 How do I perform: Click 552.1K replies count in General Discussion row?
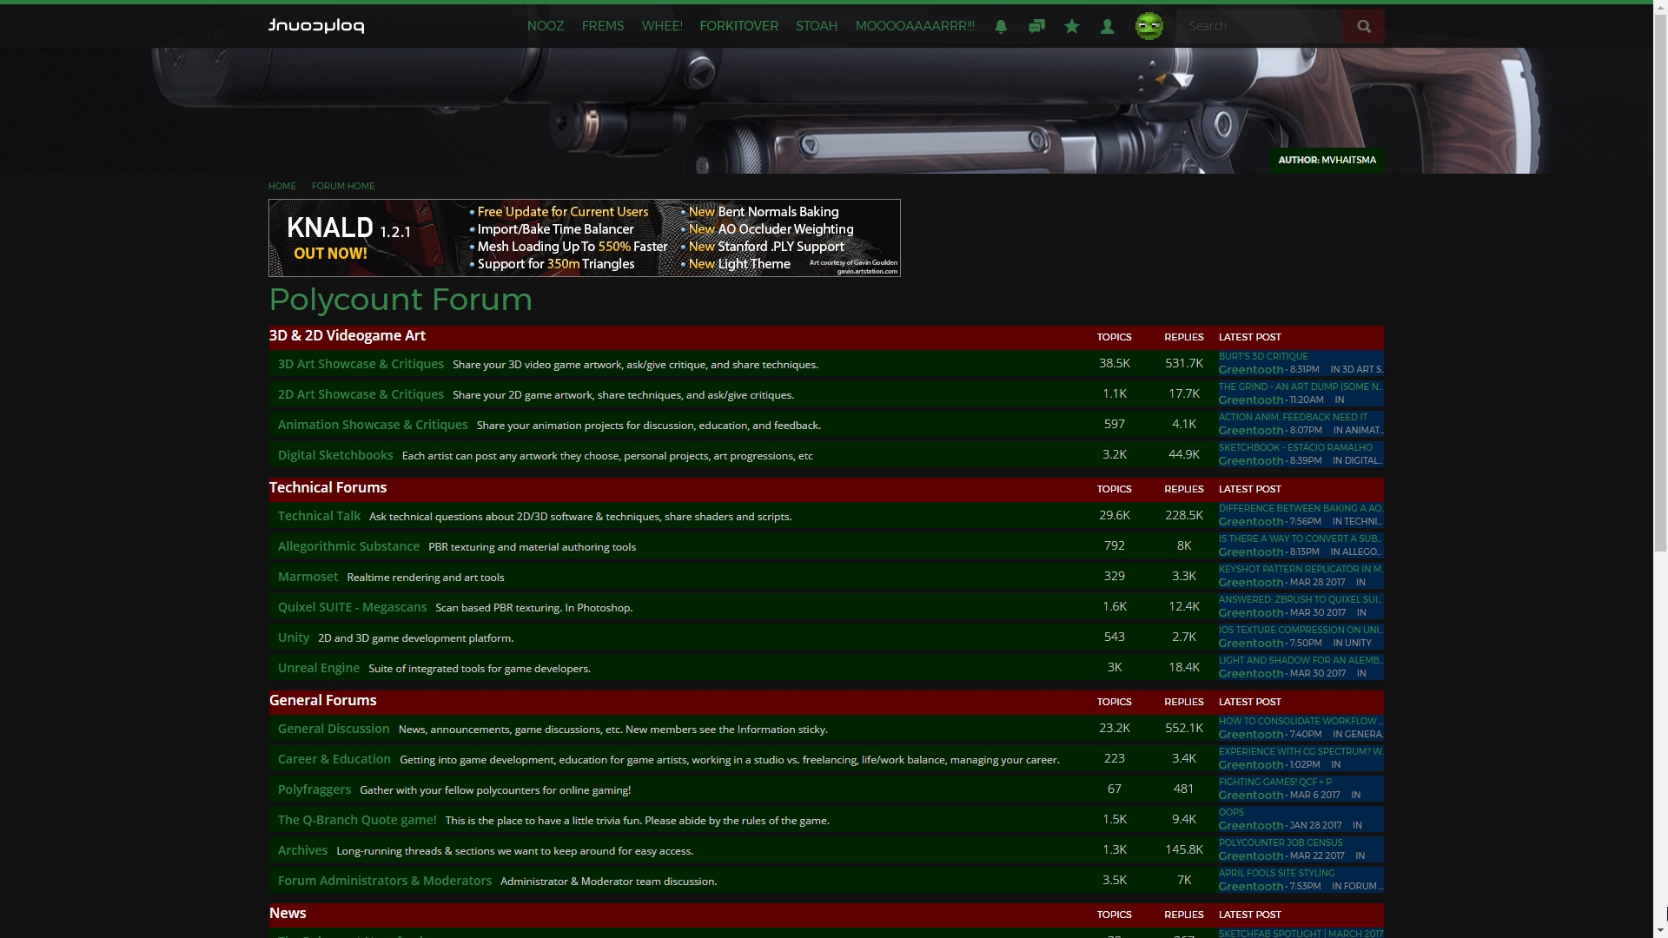click(1184, 729)
